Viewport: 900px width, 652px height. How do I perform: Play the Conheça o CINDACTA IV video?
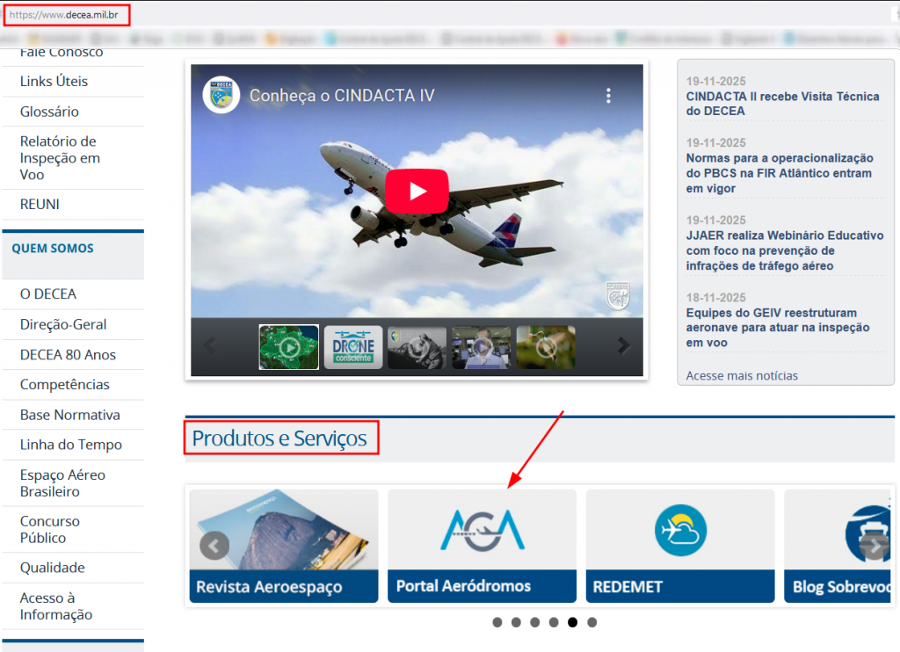click(417, 191)
